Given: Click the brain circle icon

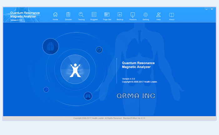Looking at the screenshot, I should click(x=51, y=46).
